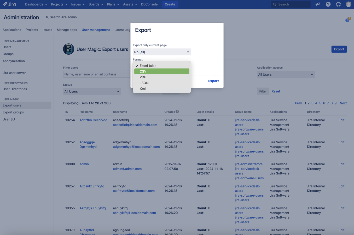
Task: Open Export only current page dropdown
Action: coord(161,52)
